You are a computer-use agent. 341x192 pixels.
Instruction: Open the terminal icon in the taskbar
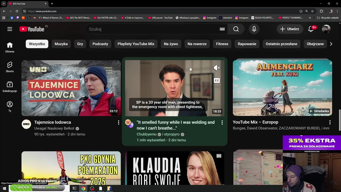tap(75, 189)
